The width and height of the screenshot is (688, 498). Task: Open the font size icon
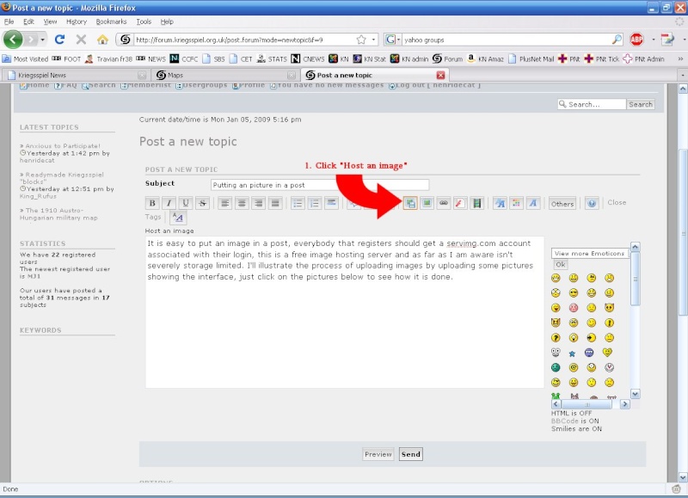500,203
